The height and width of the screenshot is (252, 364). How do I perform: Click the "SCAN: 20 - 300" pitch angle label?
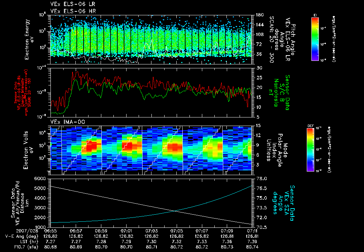pyautogui.click(x=272, y=40)
